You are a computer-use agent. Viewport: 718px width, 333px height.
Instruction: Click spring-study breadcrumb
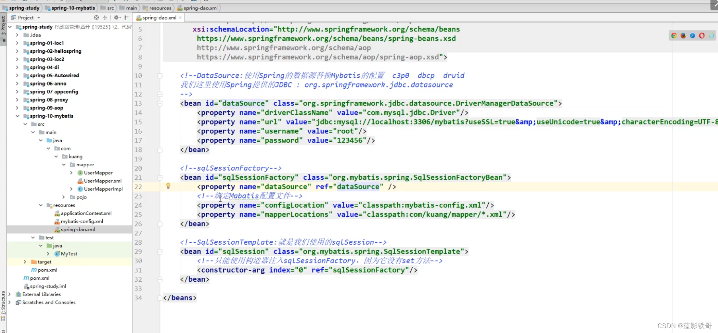click(21, 8)
